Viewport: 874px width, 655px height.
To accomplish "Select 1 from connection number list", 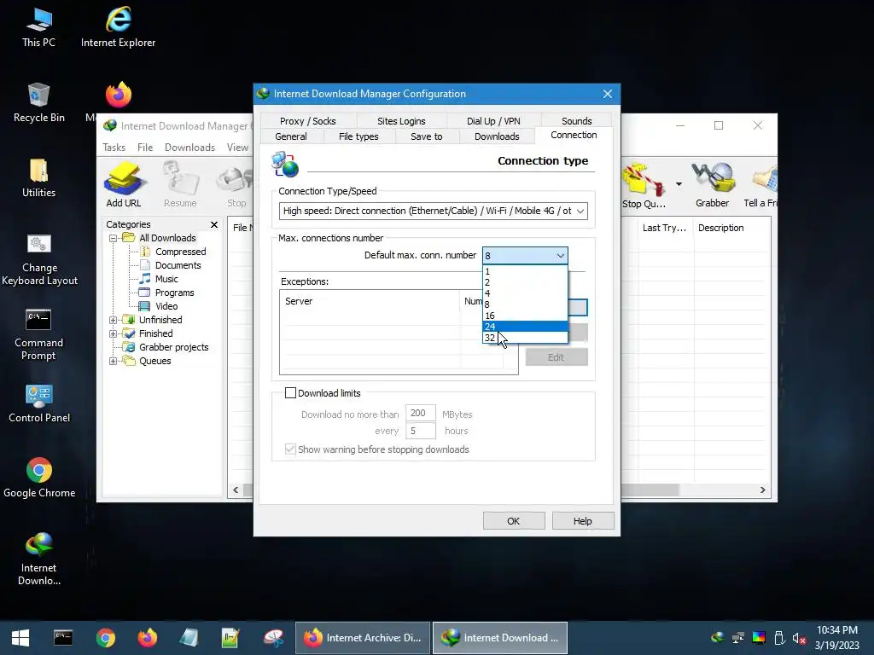I will [x=525, y=271].
